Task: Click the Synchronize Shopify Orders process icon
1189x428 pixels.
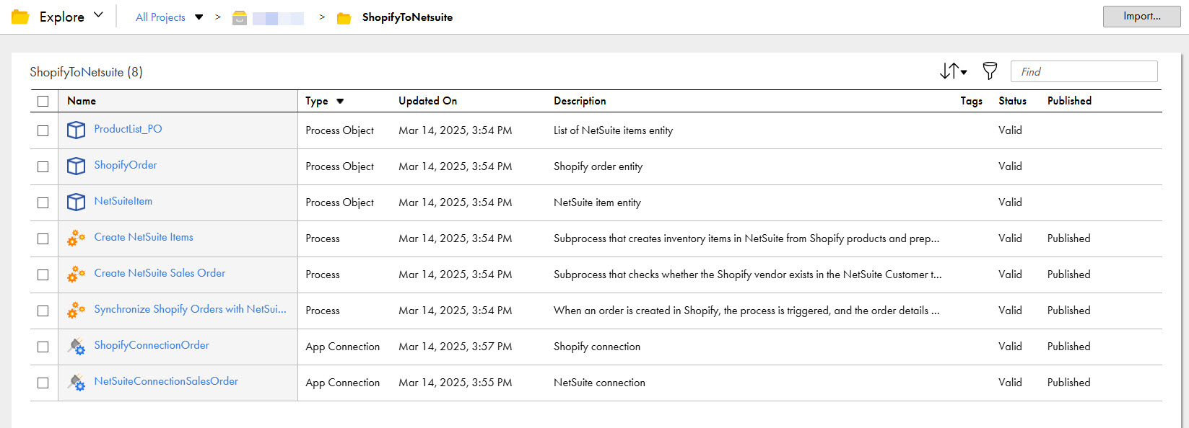Action: (76, 310)
